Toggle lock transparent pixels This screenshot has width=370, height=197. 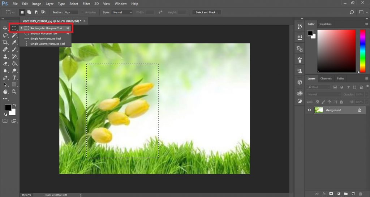[x=317, y=102]
